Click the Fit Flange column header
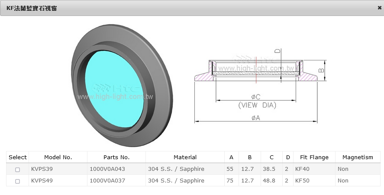Image resolution: width=384 pixels, height=195 pixels. click(314, 157)
